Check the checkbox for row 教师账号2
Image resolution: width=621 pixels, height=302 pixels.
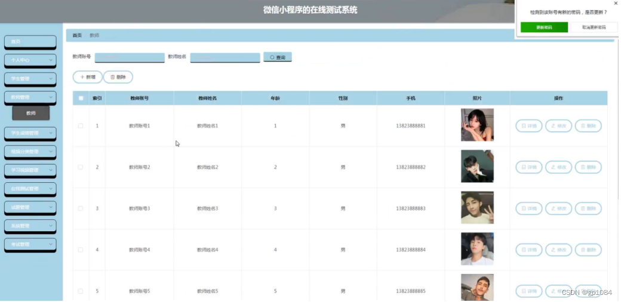[x=81, y=167]
